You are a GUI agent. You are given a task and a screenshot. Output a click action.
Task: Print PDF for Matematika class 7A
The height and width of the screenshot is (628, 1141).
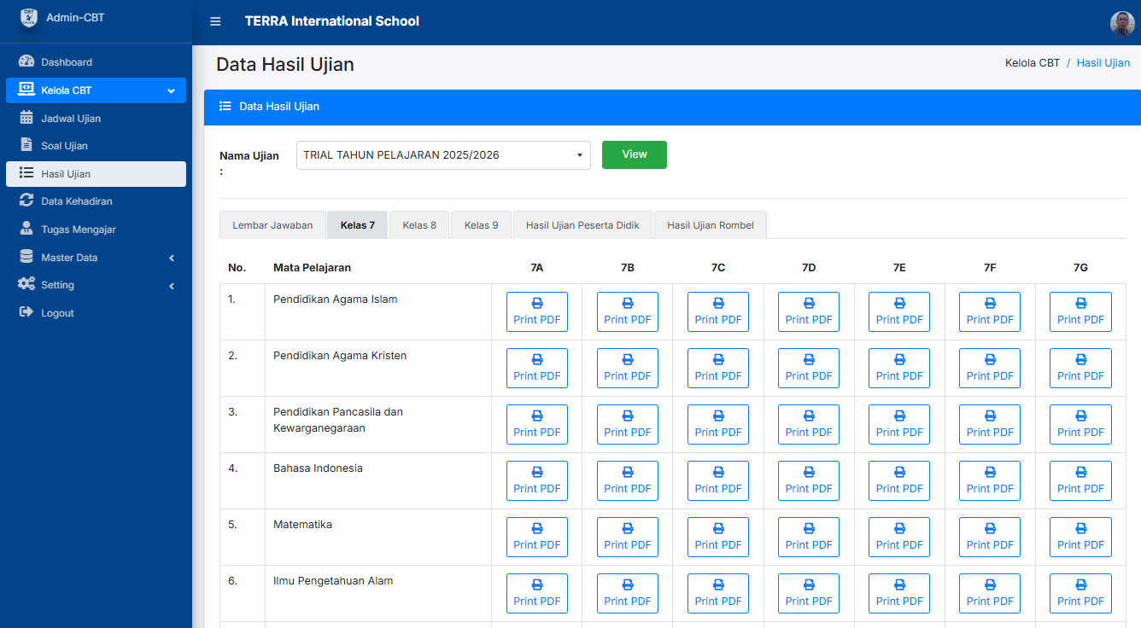536,537
